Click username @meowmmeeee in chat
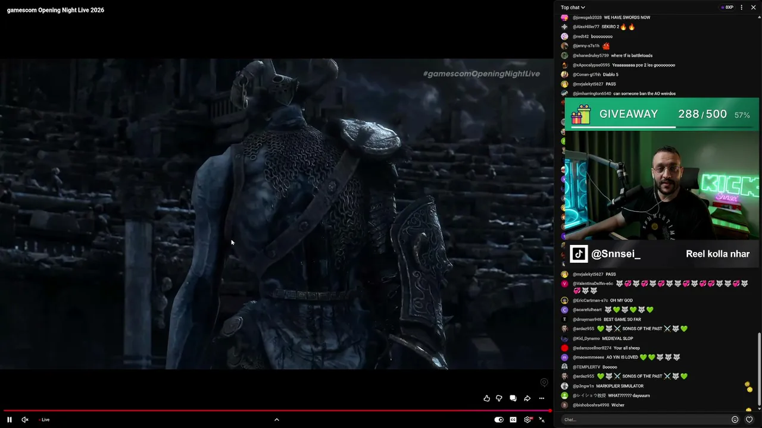The width and height of the screenshot is (762, 428). 588,357
